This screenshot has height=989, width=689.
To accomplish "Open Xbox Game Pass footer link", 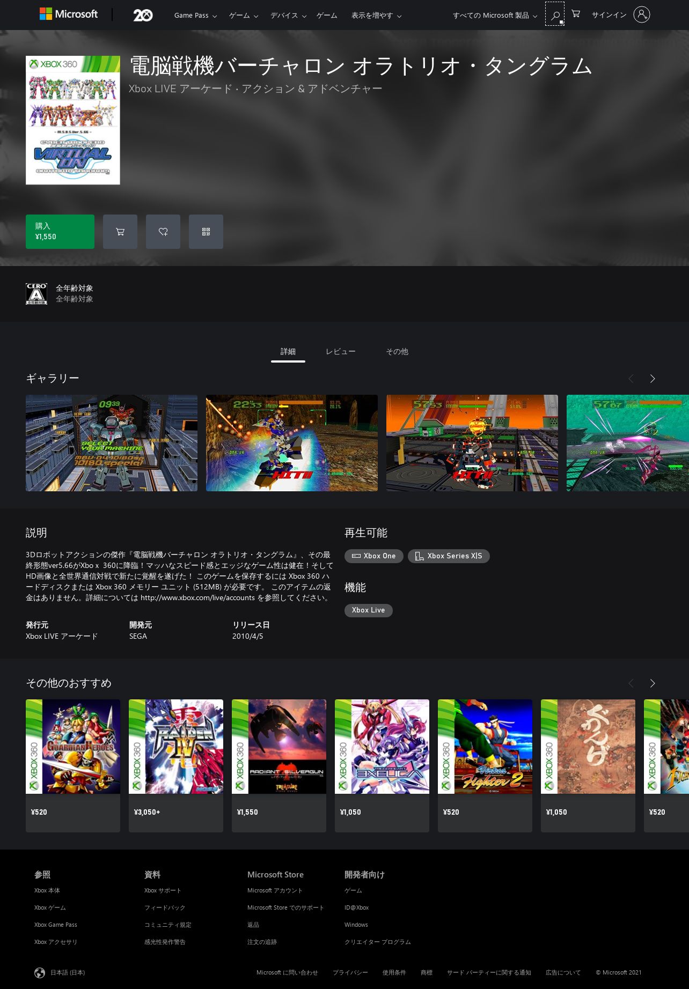I will coord(56,925).
